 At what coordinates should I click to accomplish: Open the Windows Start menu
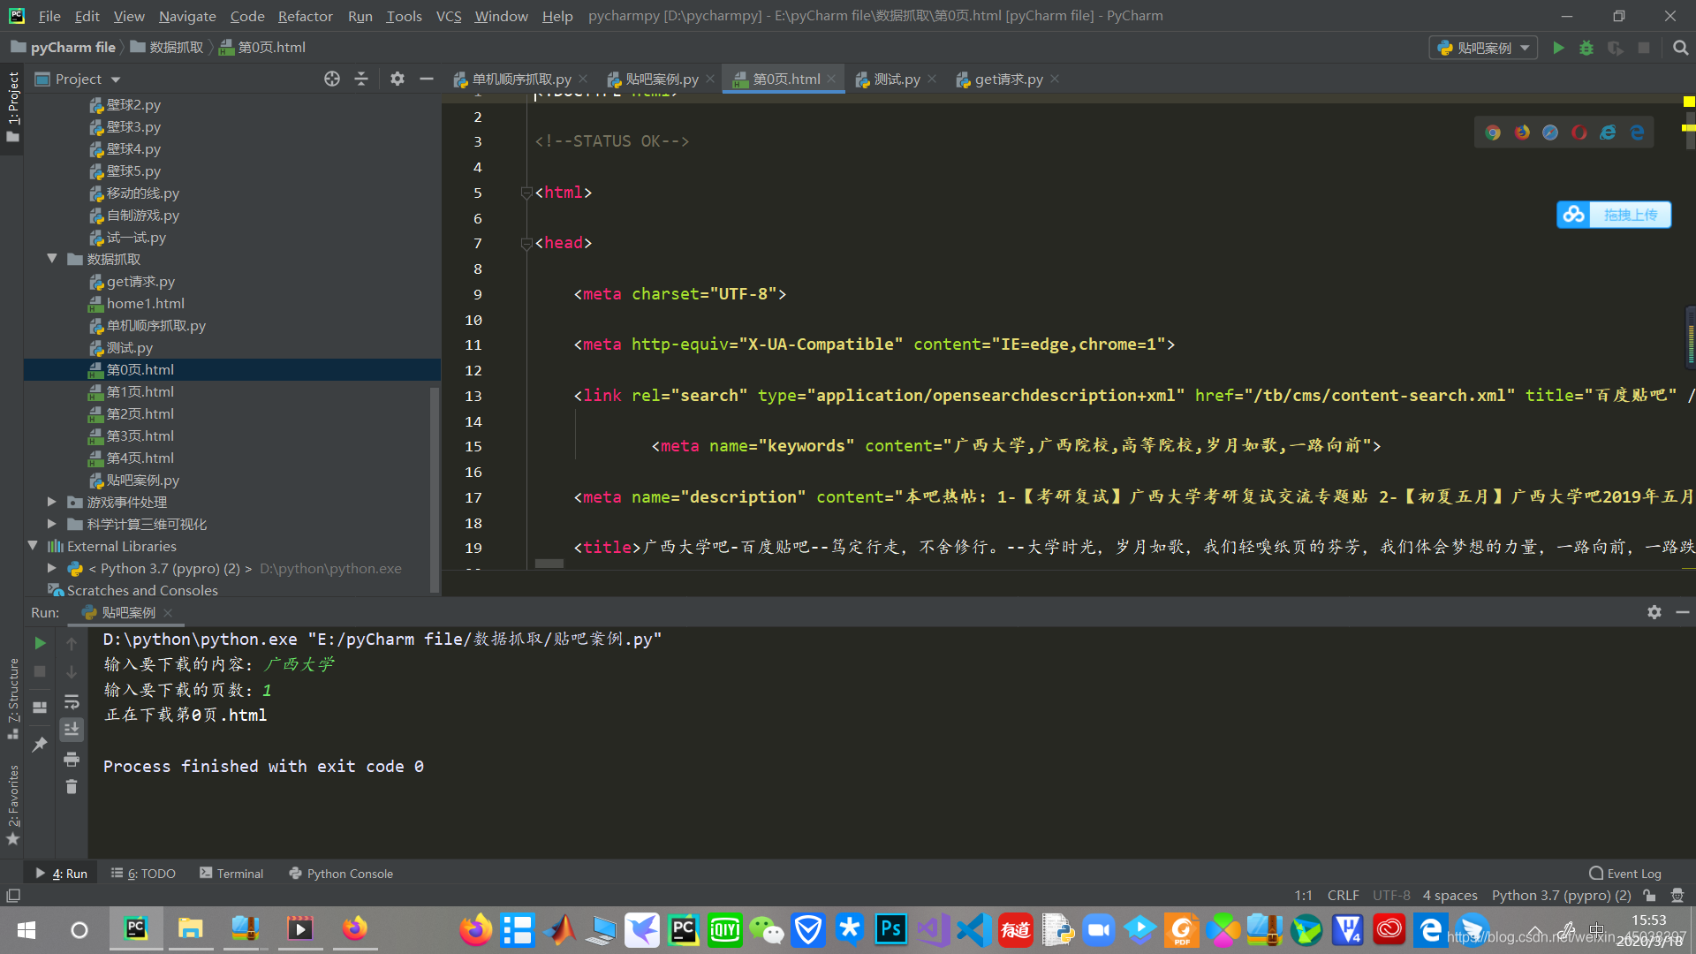coord(26,929)
